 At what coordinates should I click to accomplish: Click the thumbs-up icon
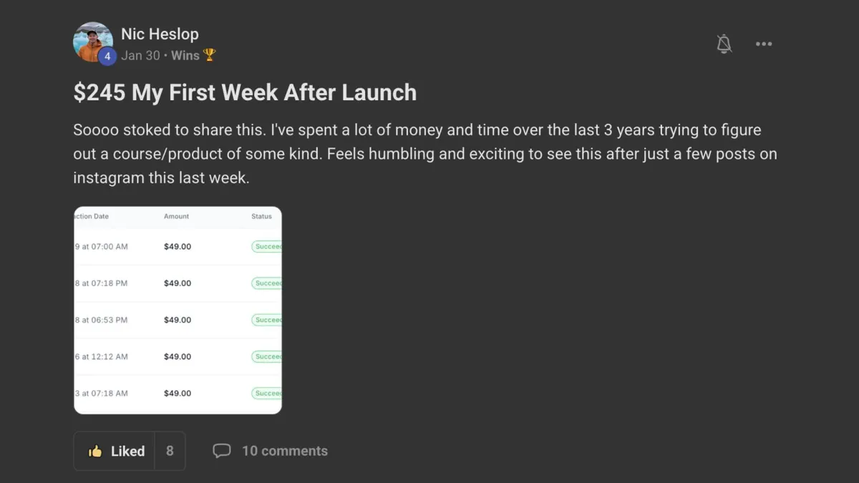click(x=95, y=451)
